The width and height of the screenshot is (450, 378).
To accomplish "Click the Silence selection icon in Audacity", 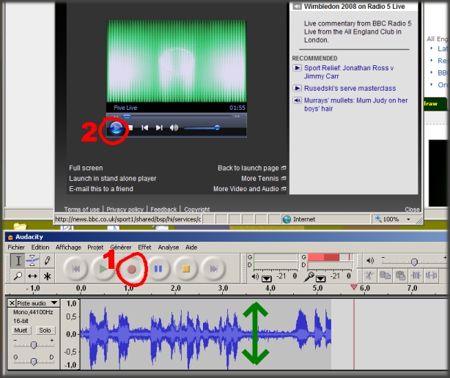I will pos(432,275).
